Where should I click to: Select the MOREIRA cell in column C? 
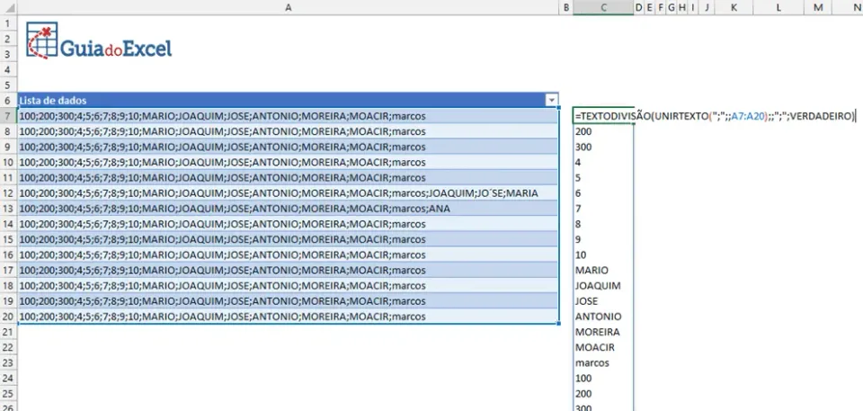(x=603, y=332)
